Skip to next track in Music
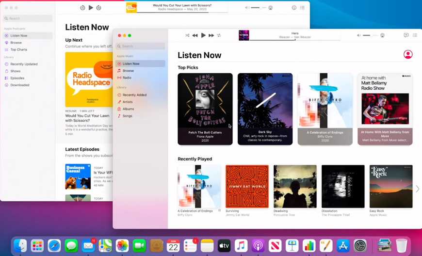 (x=211, y=35)
